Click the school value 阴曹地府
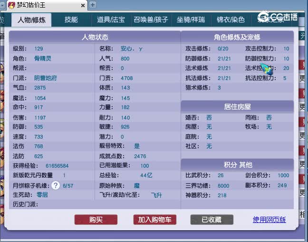This screenshot has height=242, width=308. [x=46, y=78]
